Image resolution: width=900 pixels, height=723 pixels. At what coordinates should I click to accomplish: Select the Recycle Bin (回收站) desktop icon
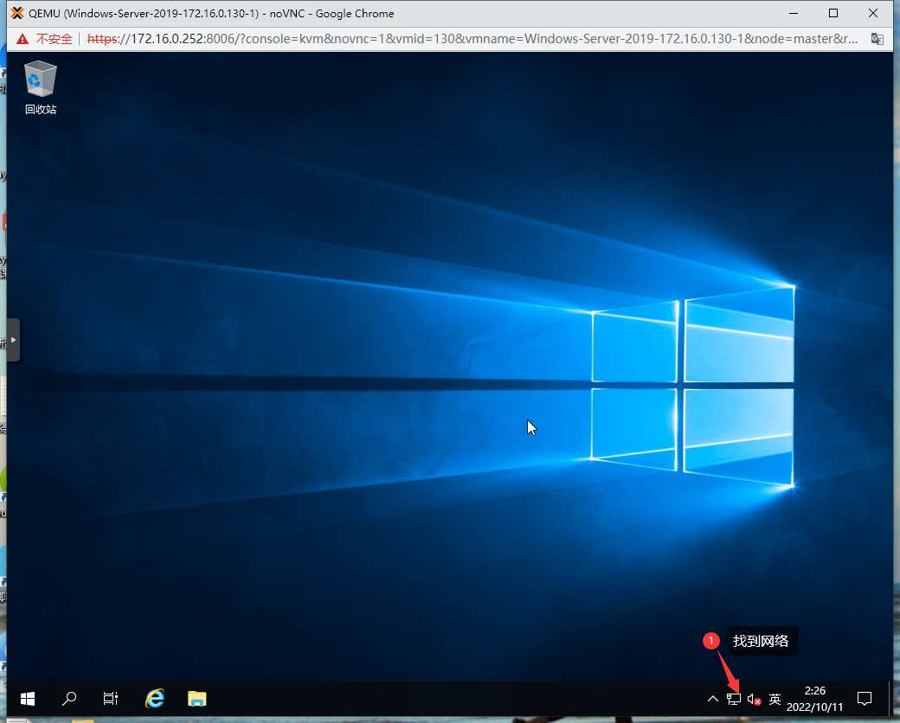(x=40, y=88)
